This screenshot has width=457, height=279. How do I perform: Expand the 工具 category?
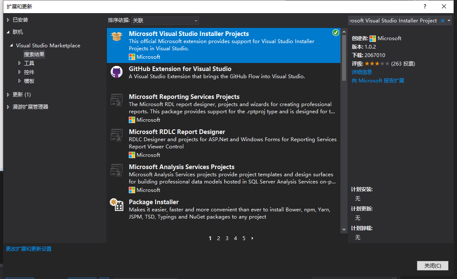[19, 63]
